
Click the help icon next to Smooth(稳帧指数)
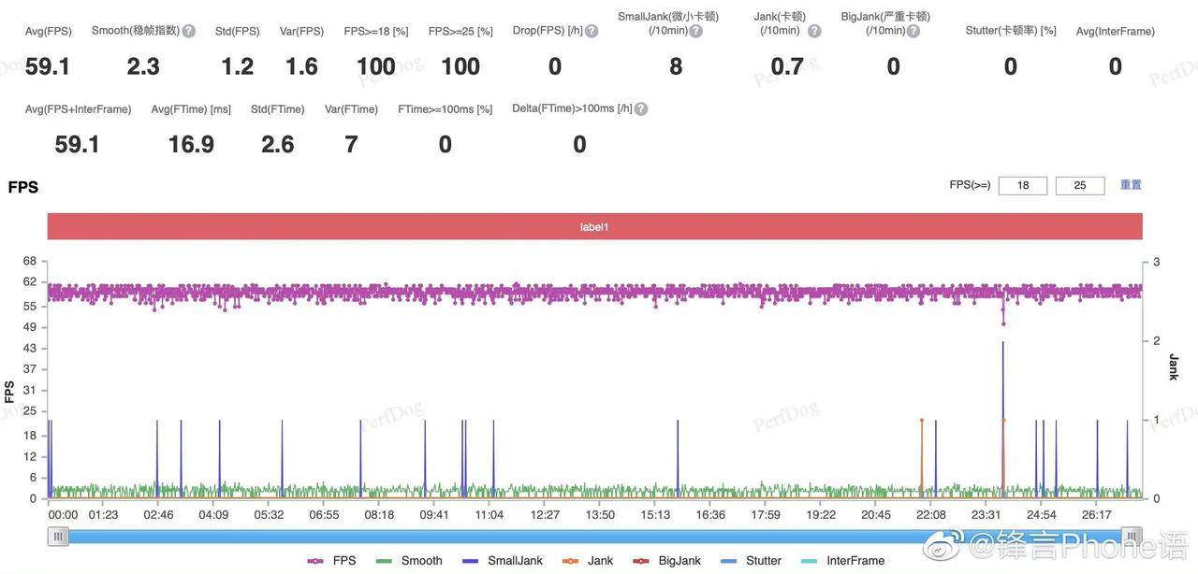tap(189, 31)
